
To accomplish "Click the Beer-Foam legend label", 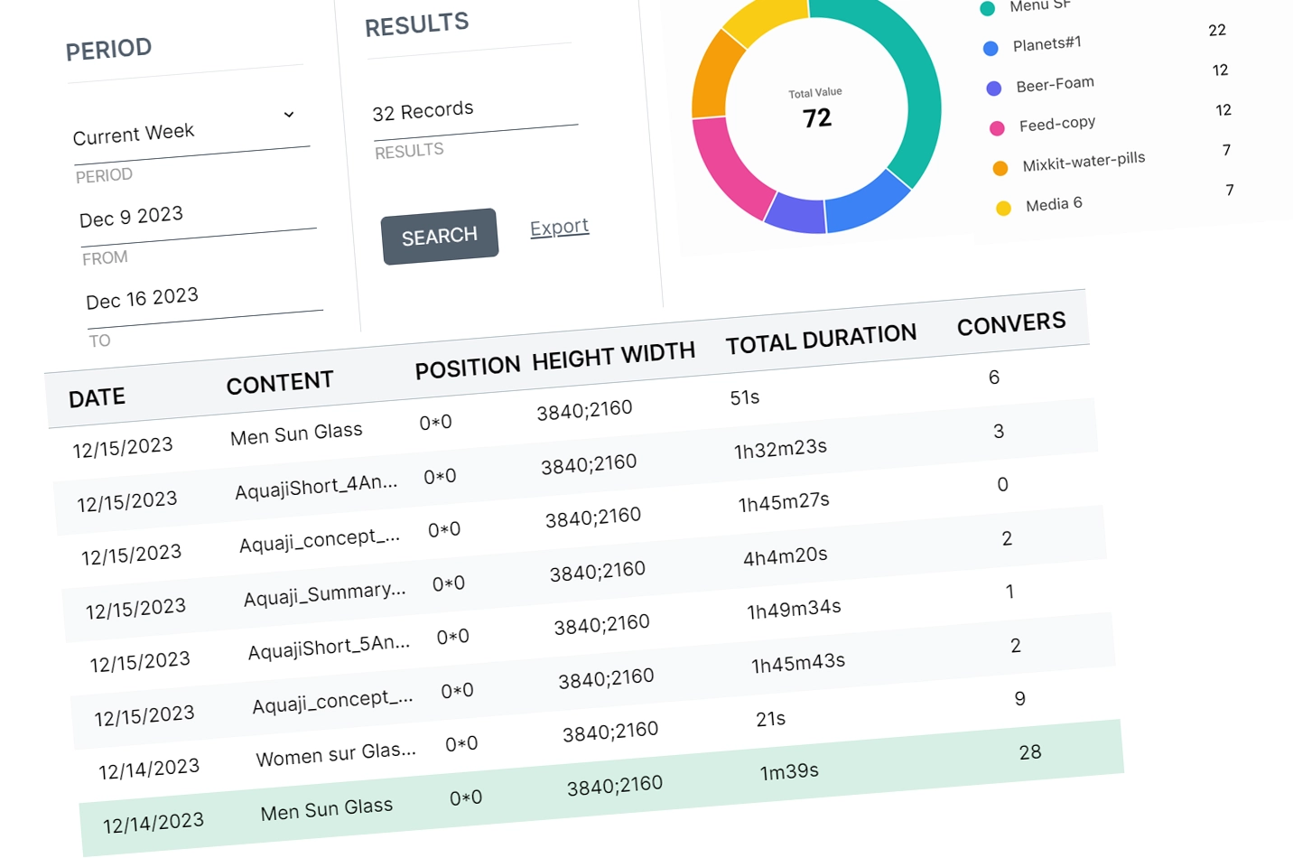I will (x=1056, y=84).
